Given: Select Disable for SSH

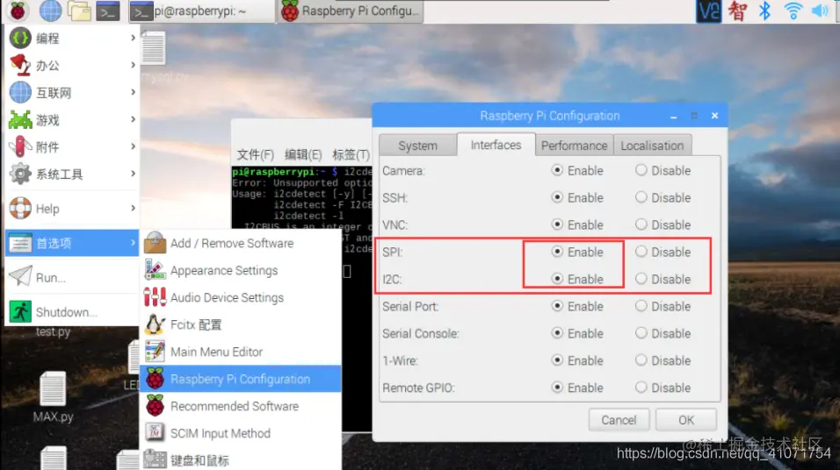Looking at the screenshot, I should [x=641, y=197].
